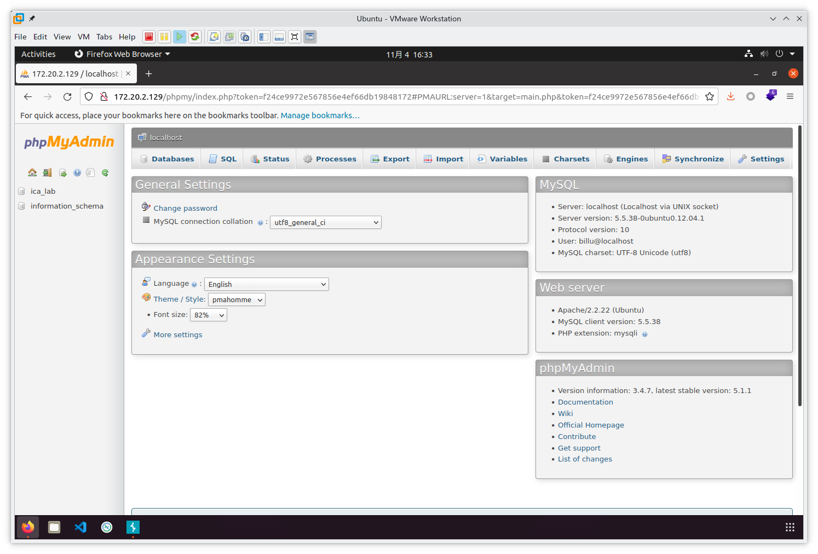The image size is (818, 554).
Task: Open the Databases tab
Action: click(x=167, y=159)
